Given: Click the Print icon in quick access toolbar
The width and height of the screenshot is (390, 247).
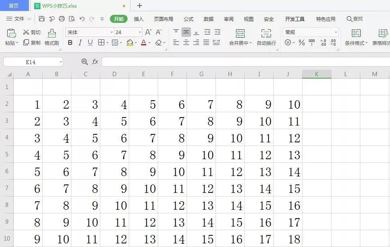Looking at the screenshot, I should (x=62, y=19).
